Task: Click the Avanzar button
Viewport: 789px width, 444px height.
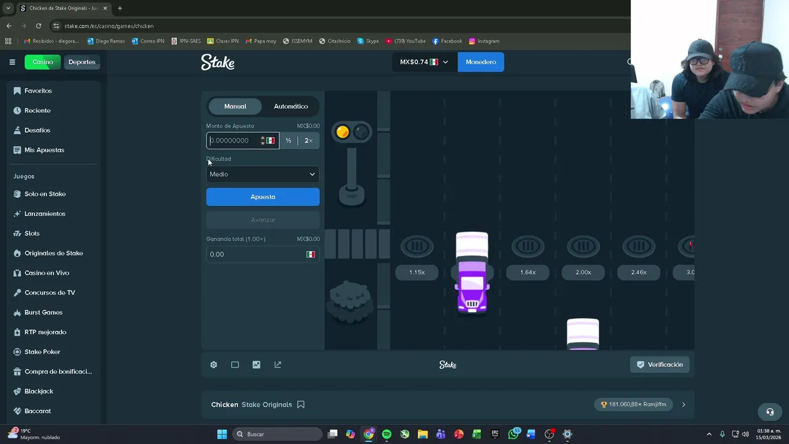Action: pos(263,220)
